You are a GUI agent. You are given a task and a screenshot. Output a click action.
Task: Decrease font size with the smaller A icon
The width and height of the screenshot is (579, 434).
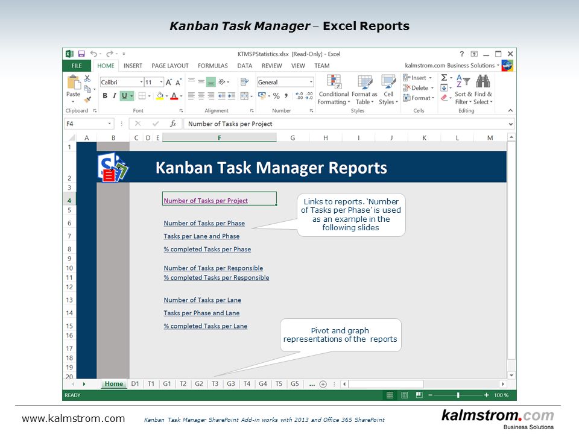[x=178, y=83]
